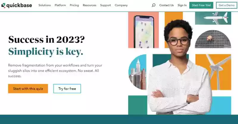The width and height of the screenshot is (238, 124).
Task: Open search with the magnifier icon
Action: (154, 5)
